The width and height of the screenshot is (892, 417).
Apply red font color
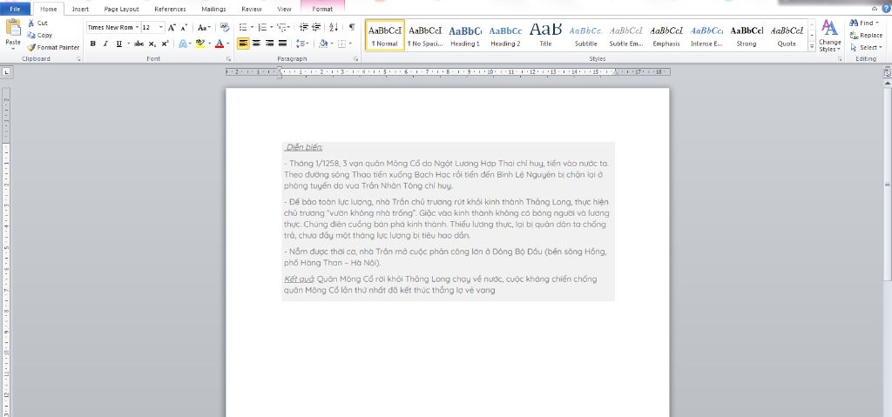pos(220,44)
